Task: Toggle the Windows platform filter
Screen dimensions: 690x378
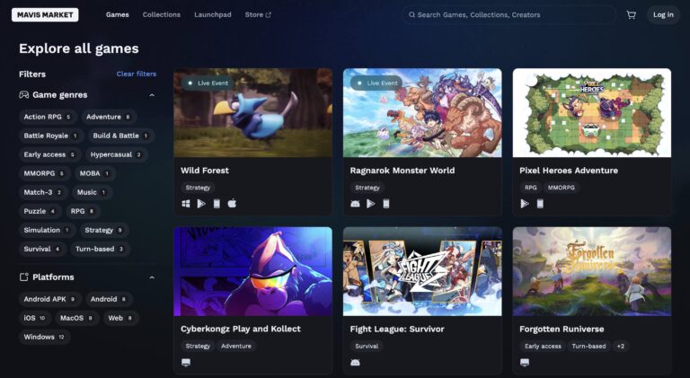Action: pyautogui.click(x=44, y=337)
